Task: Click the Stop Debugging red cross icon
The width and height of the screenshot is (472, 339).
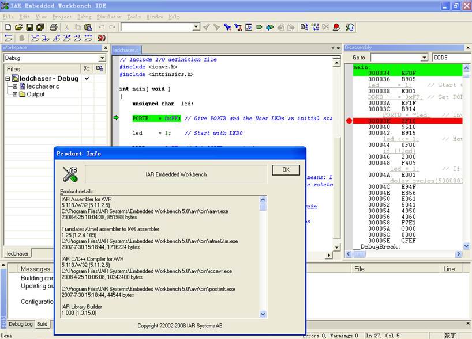Action: 102,38
